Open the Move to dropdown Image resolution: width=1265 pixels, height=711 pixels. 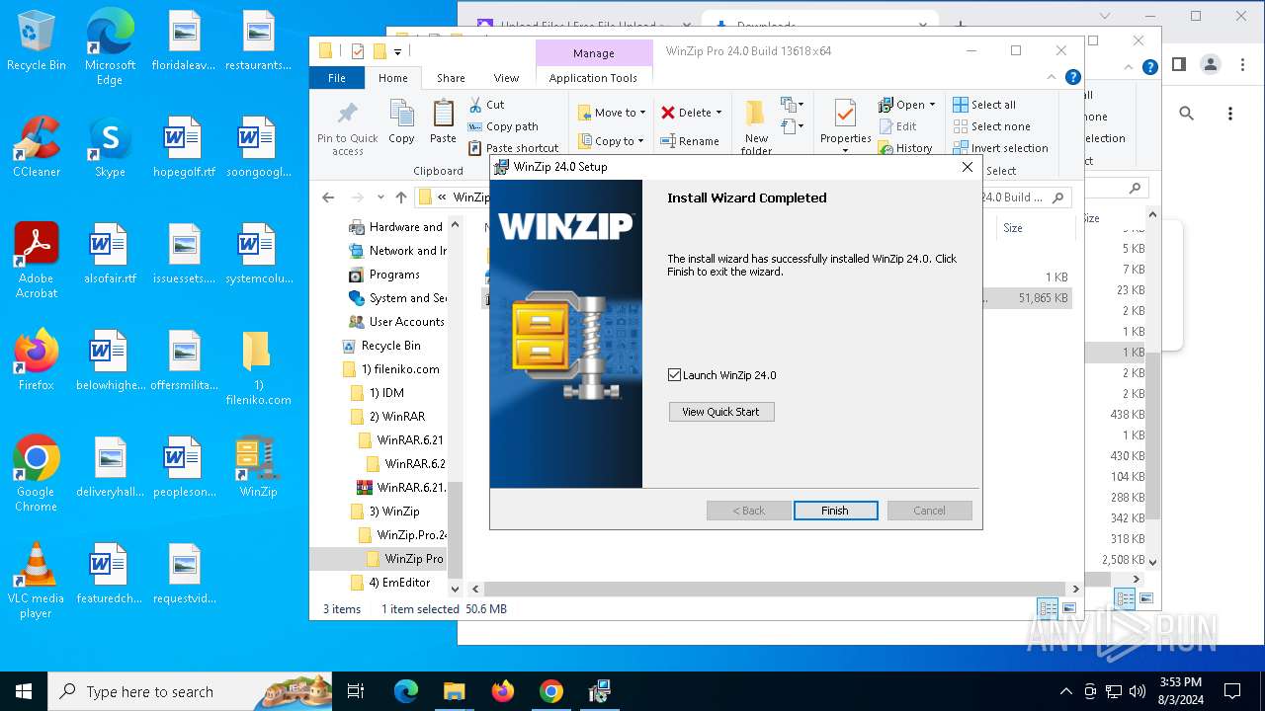click(612, 113)
